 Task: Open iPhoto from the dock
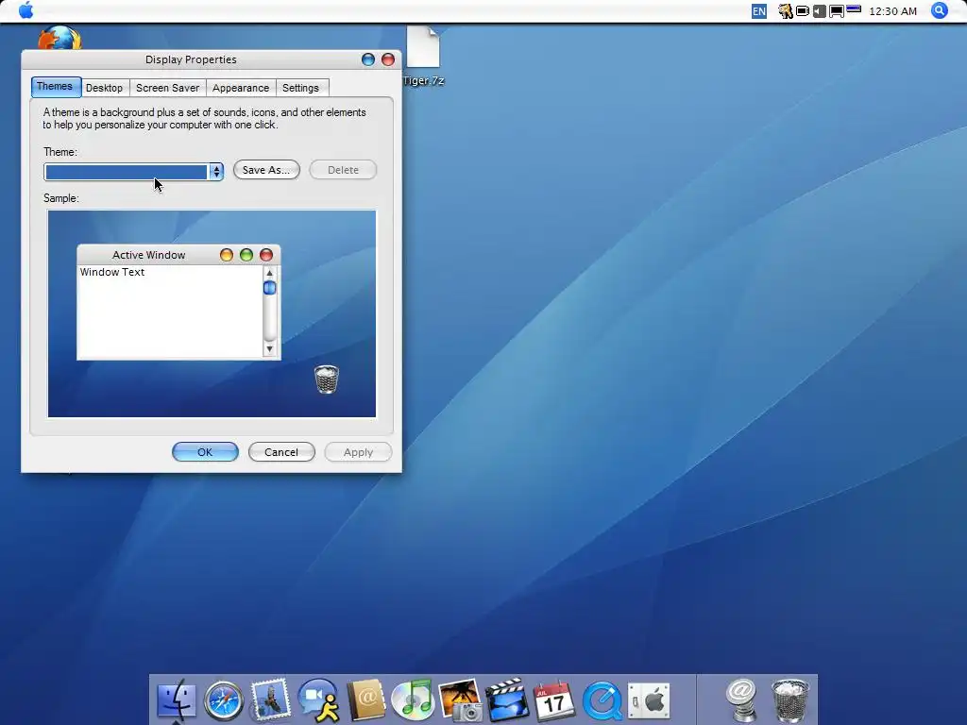pos(460,700)
